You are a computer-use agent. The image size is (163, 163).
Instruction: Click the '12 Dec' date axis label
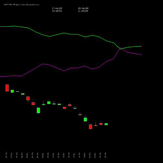pyautogui.click(x=58, y=155)
